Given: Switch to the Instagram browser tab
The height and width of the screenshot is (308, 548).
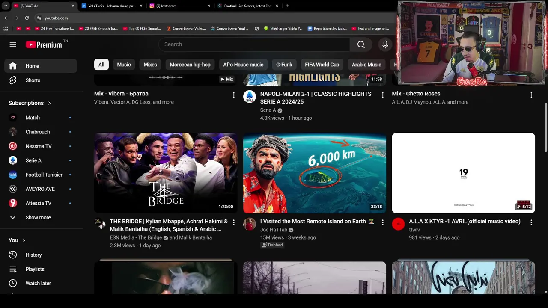Looking at the screenshot, I should (180, 6).
